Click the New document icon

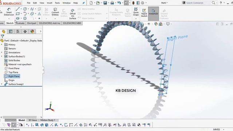(x=91, y=3)
